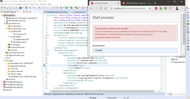This screenshot has width=190, height=99.
Task: Open the Search menu
Action: [x=25, y=4]
